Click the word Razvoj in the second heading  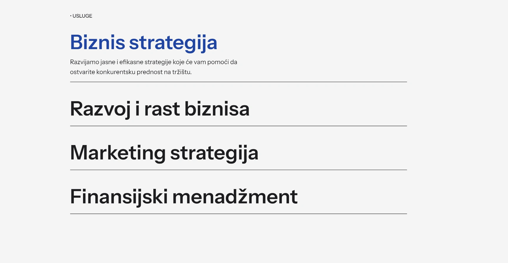pos(100,109)
